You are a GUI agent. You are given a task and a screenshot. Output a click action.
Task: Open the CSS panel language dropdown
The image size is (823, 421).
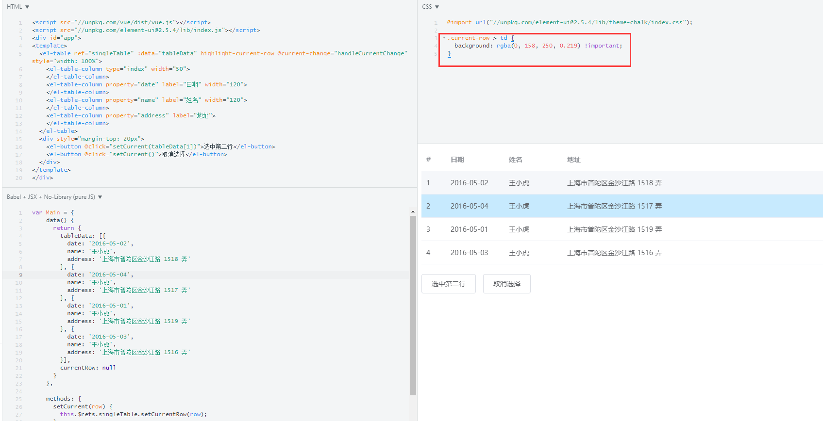(431, 7)
